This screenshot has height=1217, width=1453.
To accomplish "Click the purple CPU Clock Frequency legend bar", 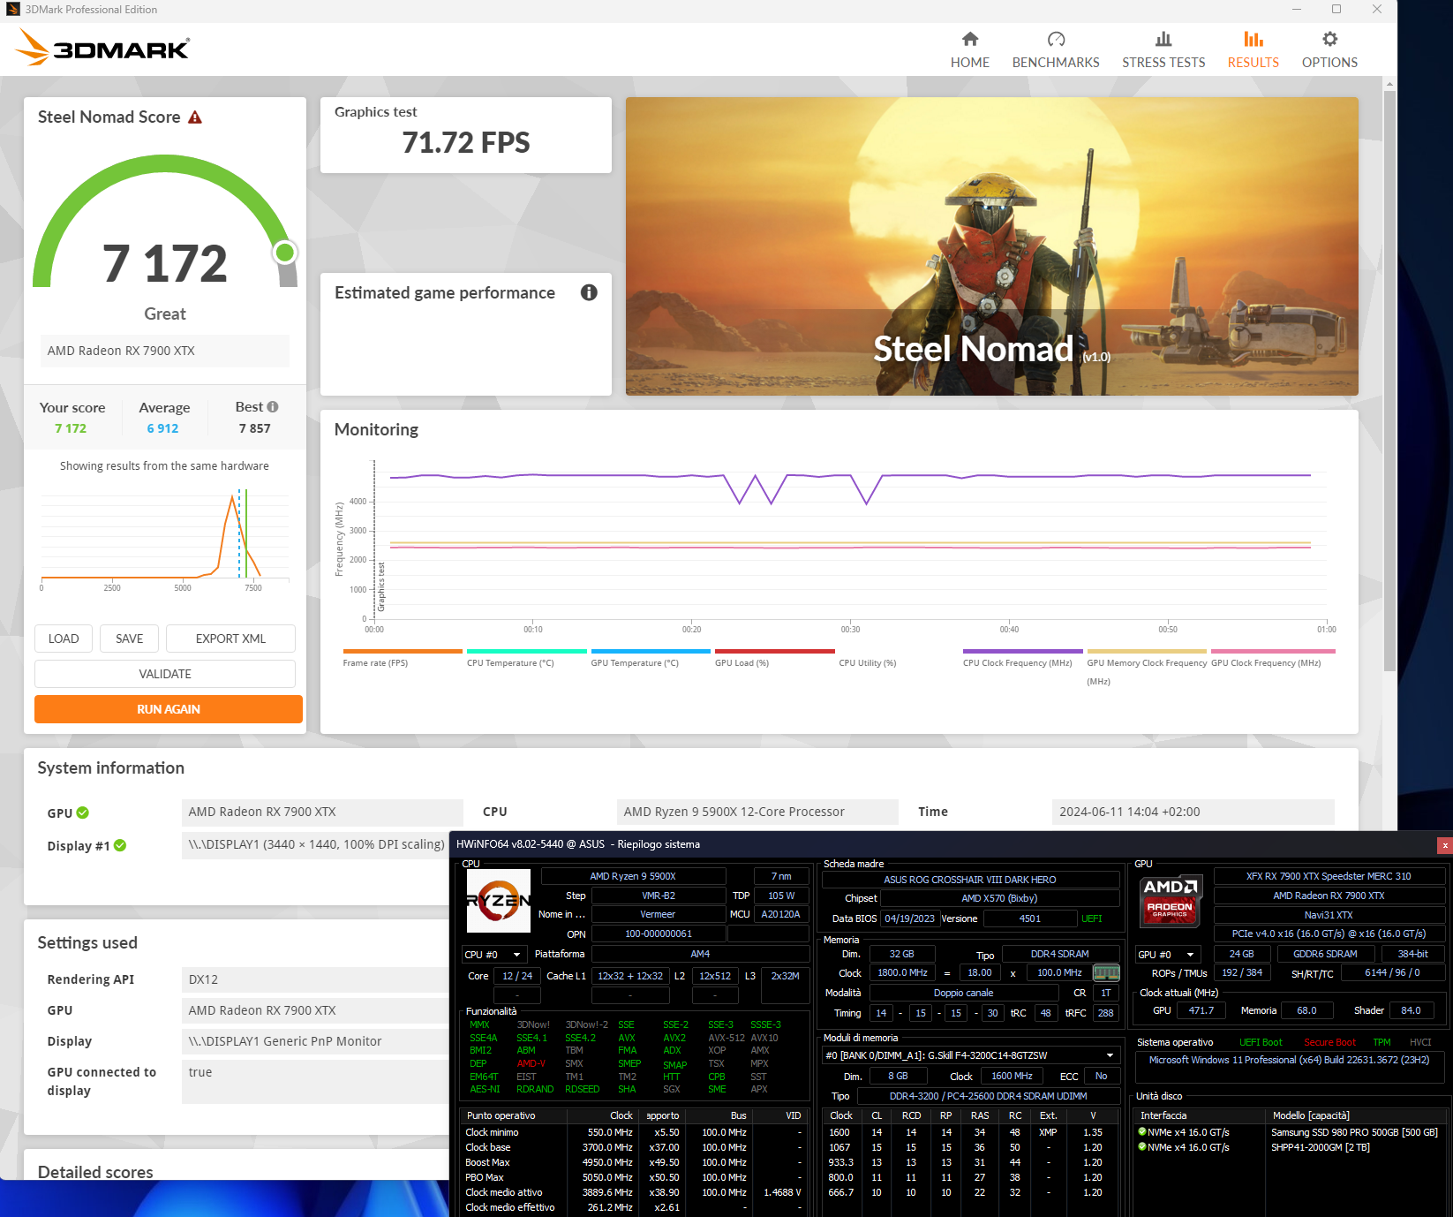I will [x=1022, y=652].
